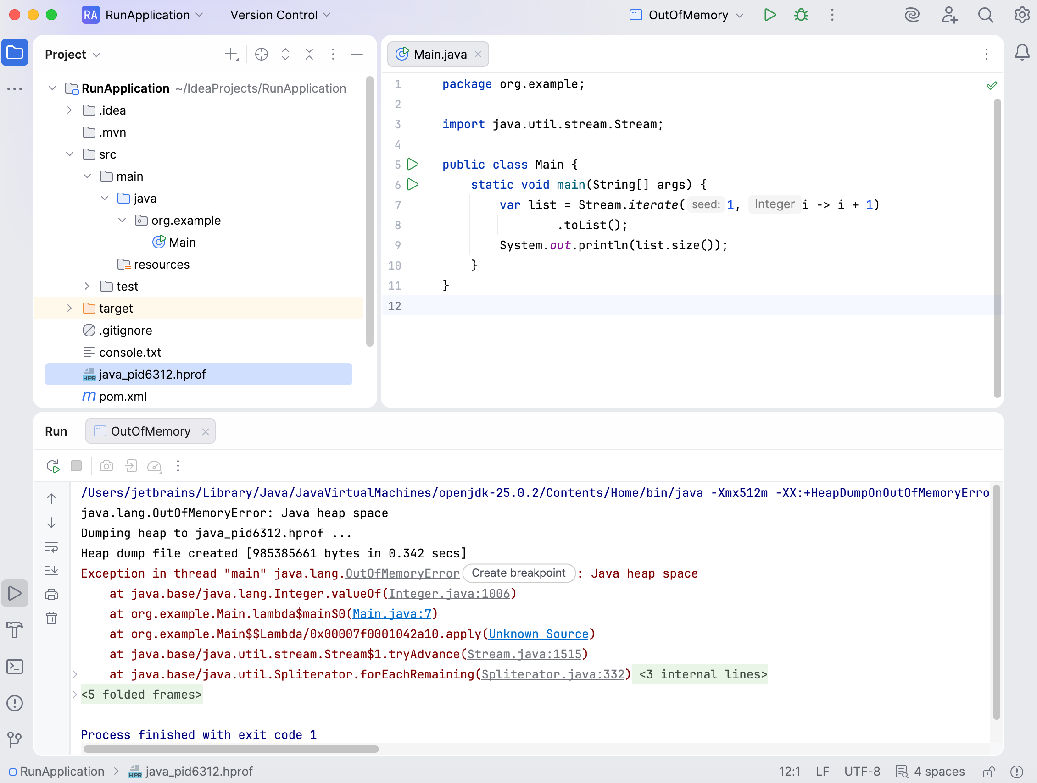1037x783 pixels.
Task: Open the AI assistant spiral icon
Action: (912, 15)
